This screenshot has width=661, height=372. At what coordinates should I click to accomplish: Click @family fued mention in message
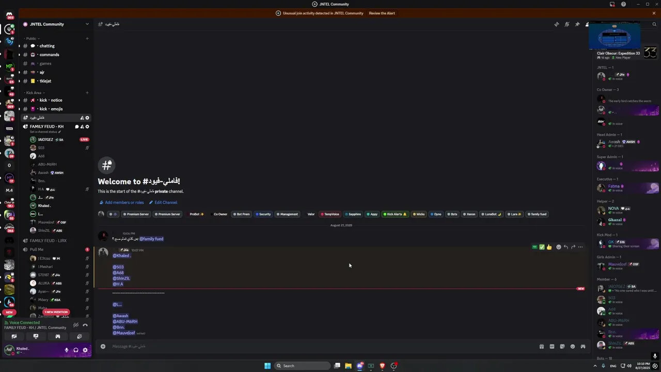click(151, 239)
